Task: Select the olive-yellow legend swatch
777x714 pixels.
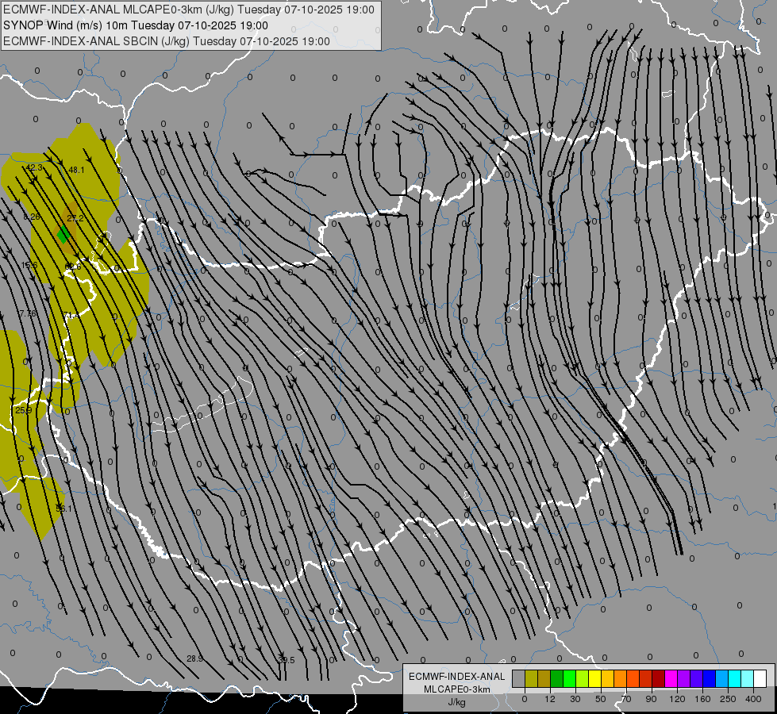Action: pyautogui.click(x=531, y=678)
